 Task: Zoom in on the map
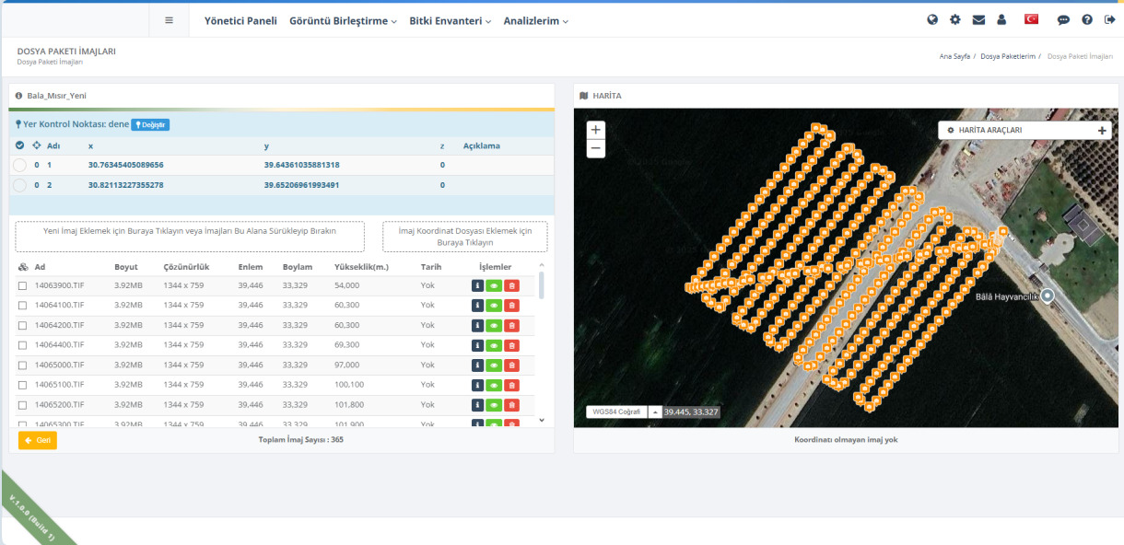pos(596,131)
